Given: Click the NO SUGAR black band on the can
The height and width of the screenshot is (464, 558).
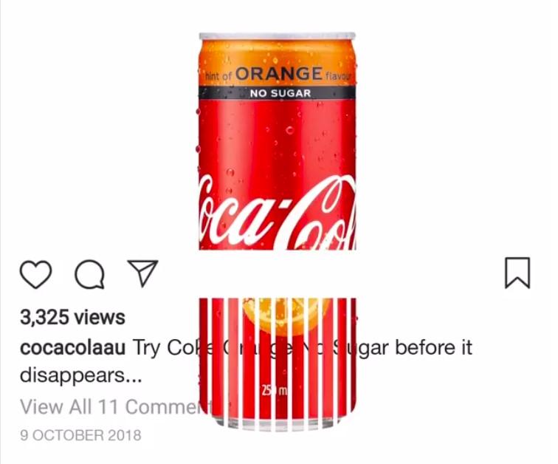Looking at the screenshot, I should [278, 93].
